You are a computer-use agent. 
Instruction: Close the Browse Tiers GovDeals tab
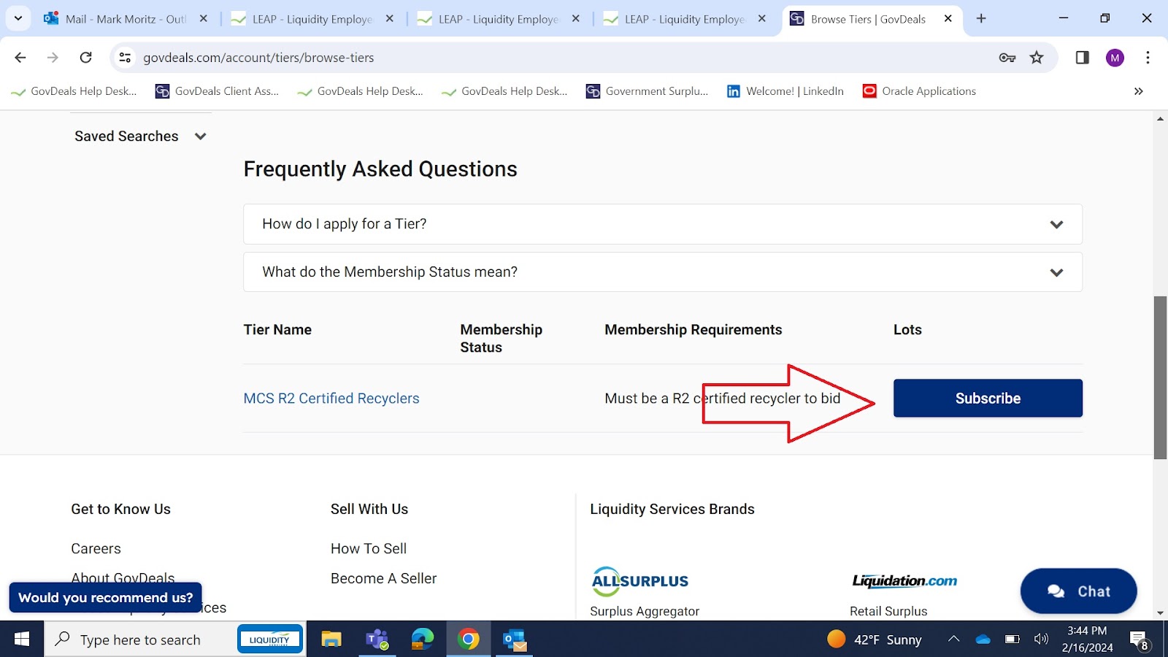(948, 18)
